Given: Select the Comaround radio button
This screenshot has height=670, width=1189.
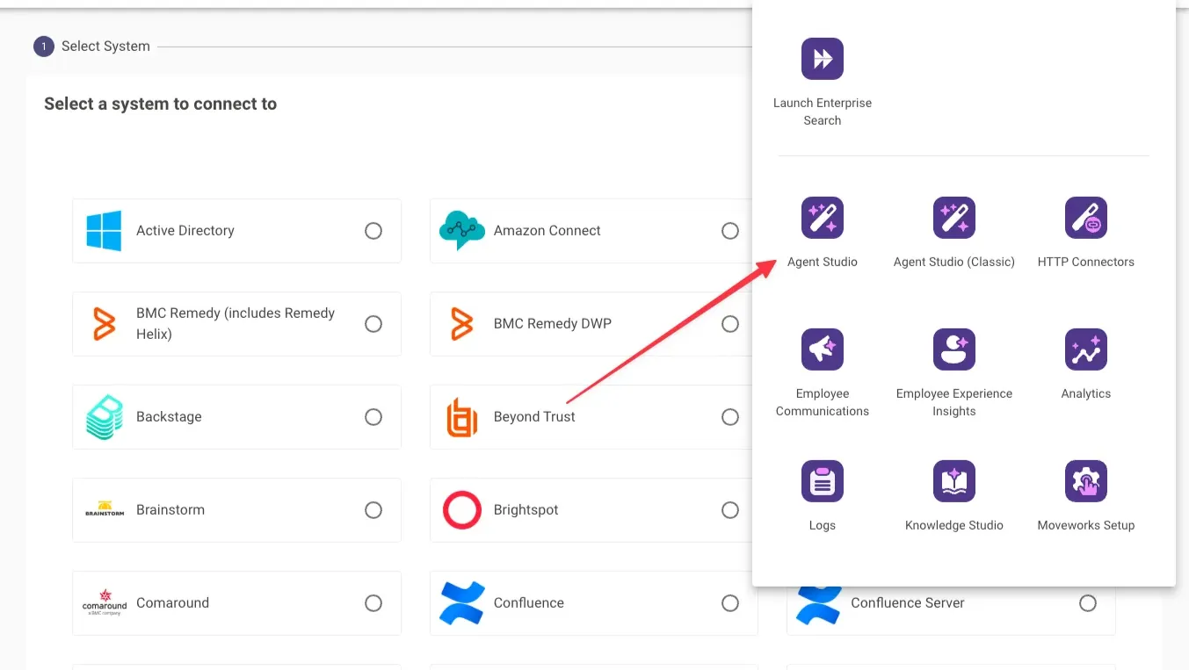Looking at the screenshot, I should 373,603.
